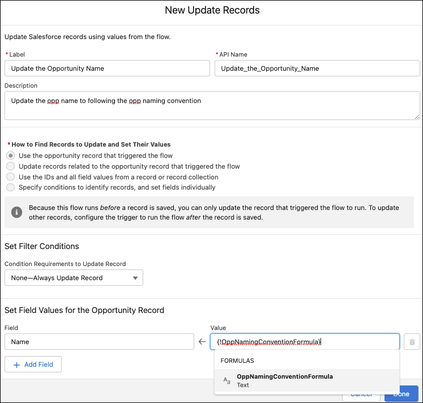Click the 'Set Filter Conditions' heading
The image size is (423, 403).
coord(42,246)
